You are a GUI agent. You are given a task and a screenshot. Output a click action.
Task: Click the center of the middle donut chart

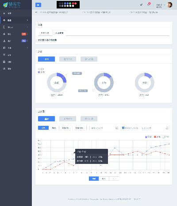point(104,82)
